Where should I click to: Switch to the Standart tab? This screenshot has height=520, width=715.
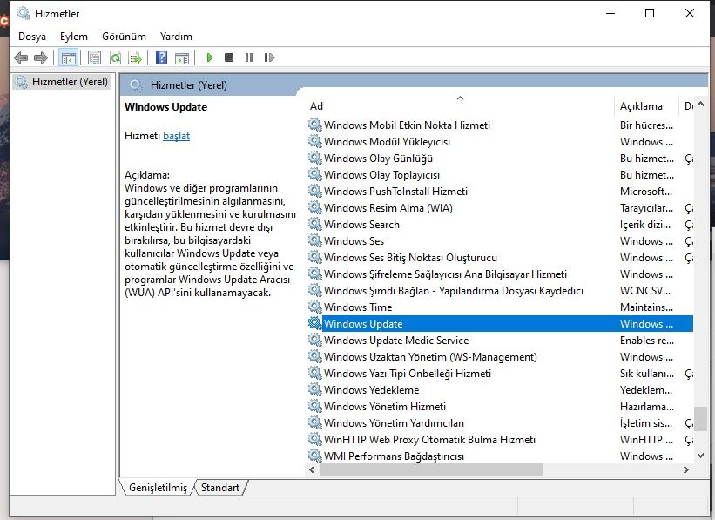220,488
